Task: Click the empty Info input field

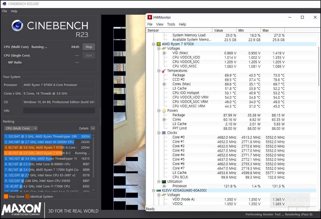Action: coord(59,111)
